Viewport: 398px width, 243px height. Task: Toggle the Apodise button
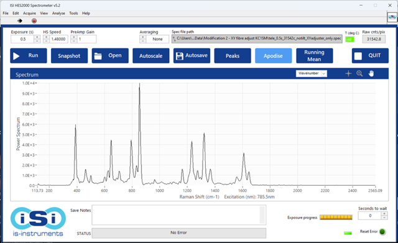point(273,56)
